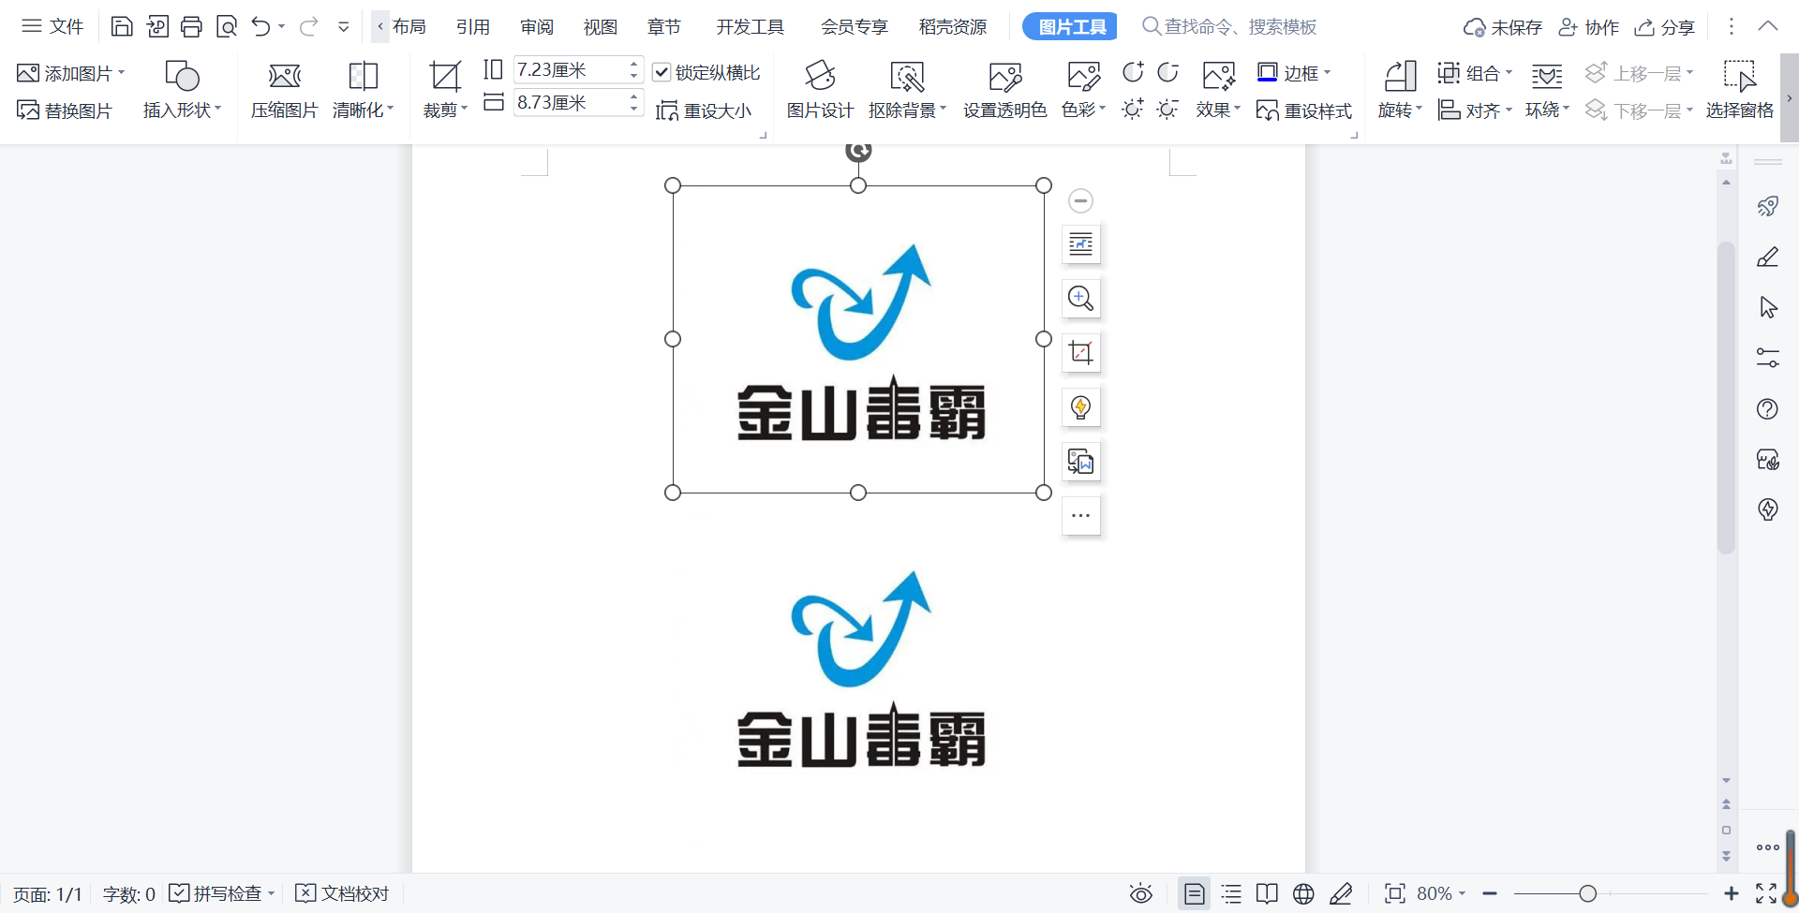The height and width of the screenshot is (913, 1799).
Task: Click the layout options icon beside image
Action: click(x=1080, y=244)
